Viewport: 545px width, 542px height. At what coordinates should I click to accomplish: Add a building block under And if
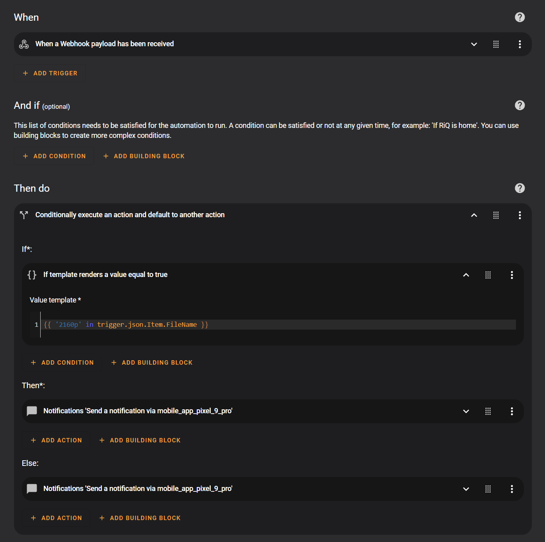click(x=144, y=156)
